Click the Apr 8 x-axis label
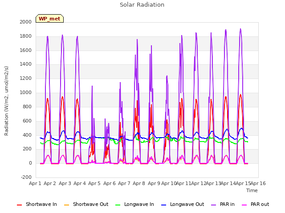The width and height of the screenshot is (285, 213). 139,183
